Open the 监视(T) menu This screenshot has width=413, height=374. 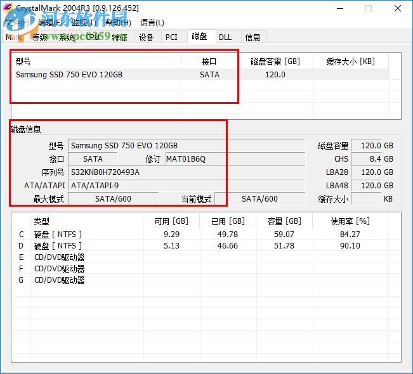(x=84, y=23)
